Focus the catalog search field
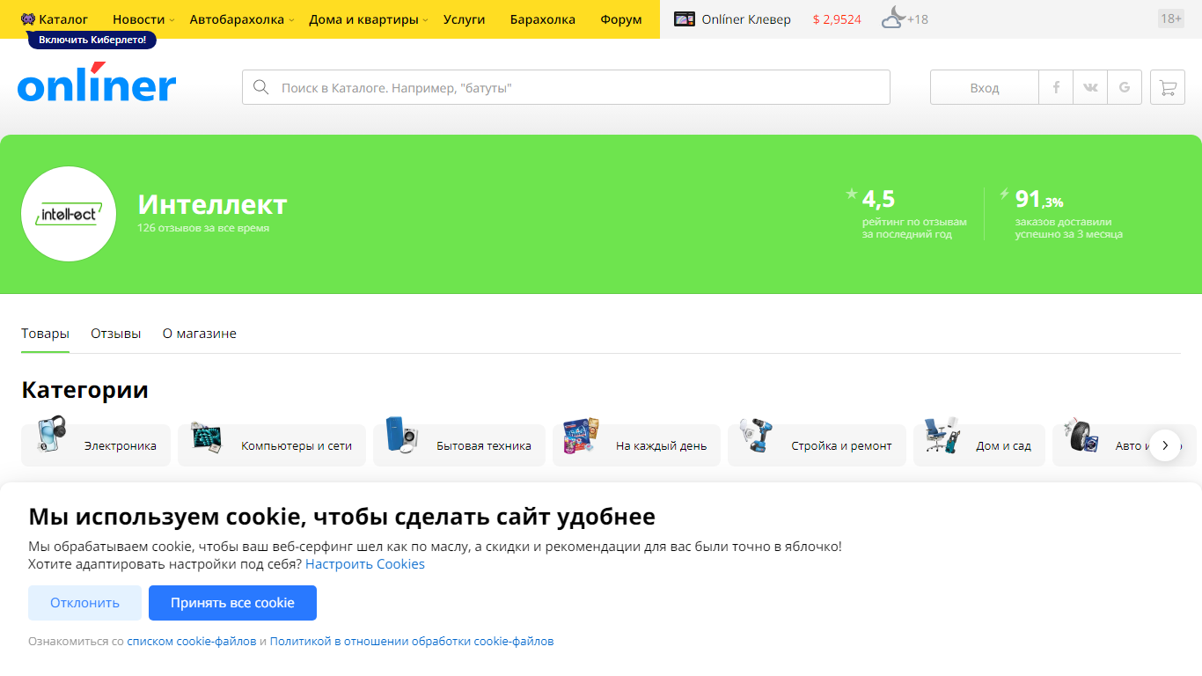The width and height of the screenshot is (1202, 676). pos(566,87)
